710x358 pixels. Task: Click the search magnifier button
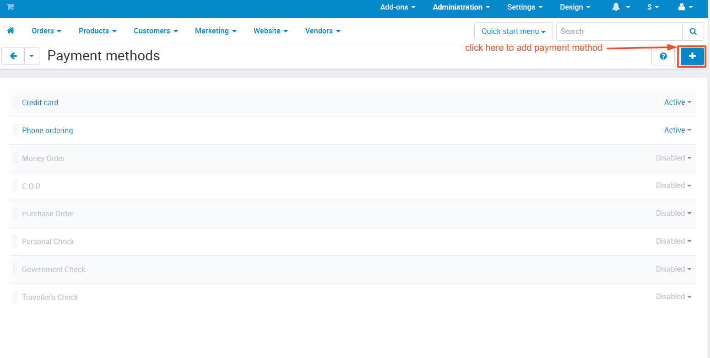coord(693,32)
